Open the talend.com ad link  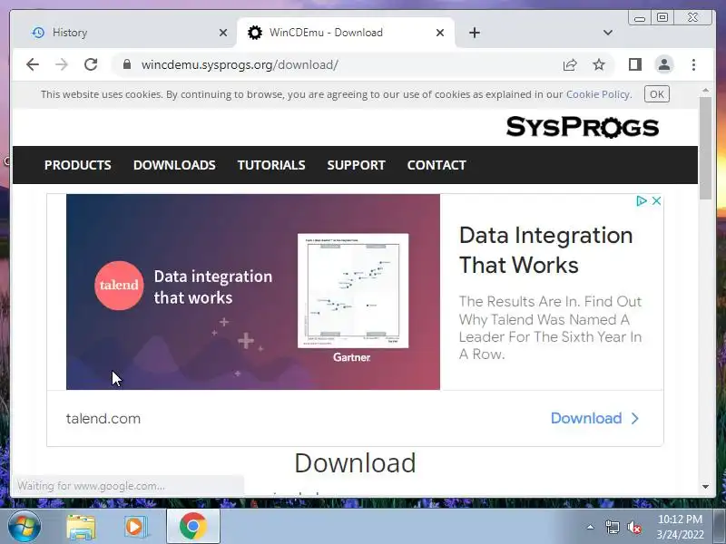point(103,419)
